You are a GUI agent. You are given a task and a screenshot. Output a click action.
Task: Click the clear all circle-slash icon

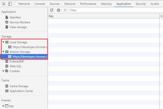click(x=59, y=10)
